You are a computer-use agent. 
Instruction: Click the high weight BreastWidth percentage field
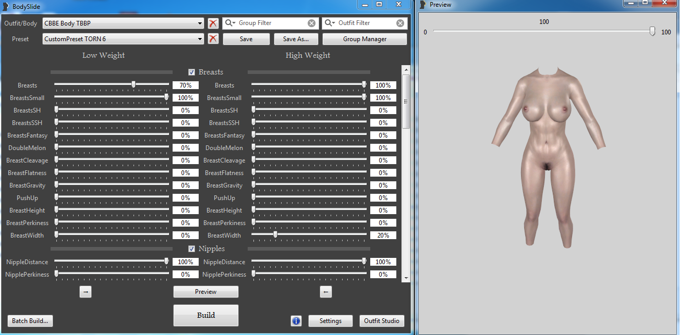pos(383,235)
